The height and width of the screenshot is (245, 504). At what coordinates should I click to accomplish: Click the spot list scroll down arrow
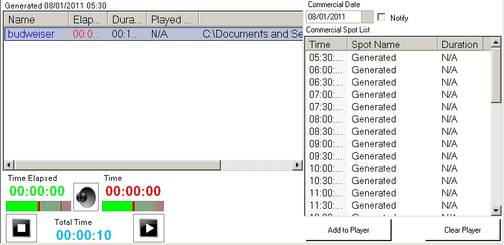click(x=496, y=211)
